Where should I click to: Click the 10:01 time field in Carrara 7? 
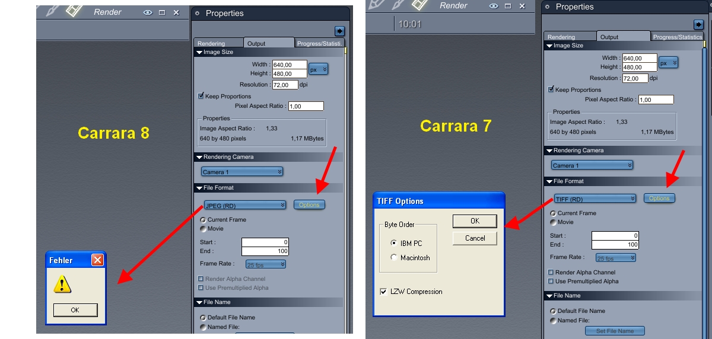[410, 24]
